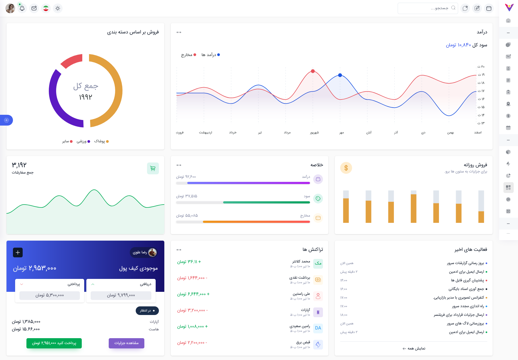The image size is (518, 360).
Task: Collapse the second sidebar section dash
Action: point(508,140)
